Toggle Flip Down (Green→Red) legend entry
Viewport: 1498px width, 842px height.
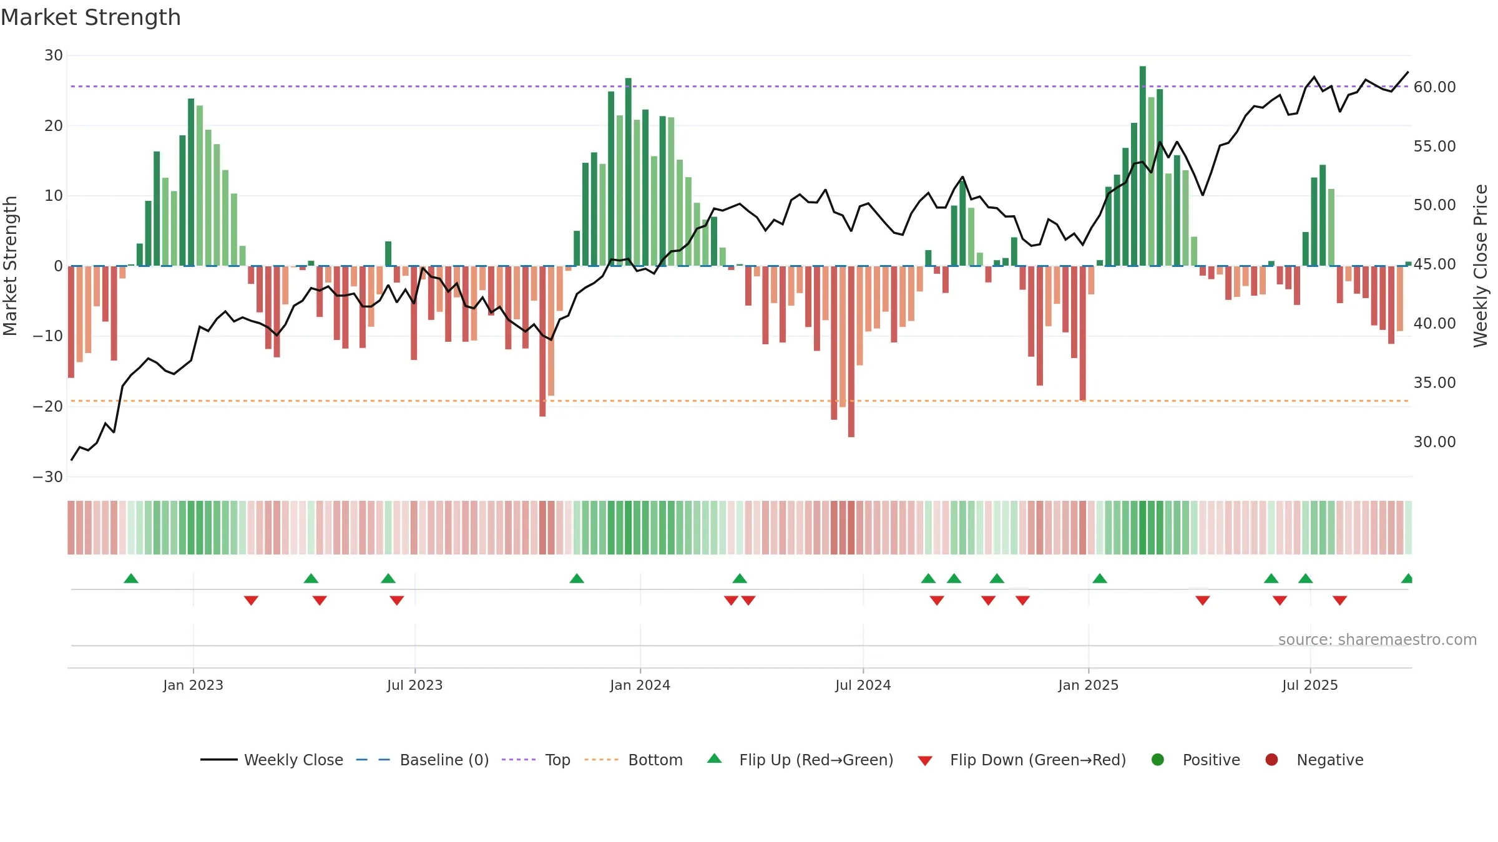coord(1022,760)
